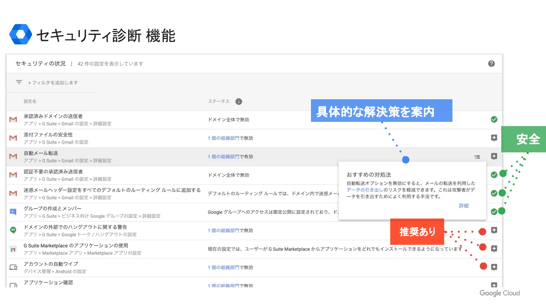
Task: Click ステータス column header
Action: (219, 101)
